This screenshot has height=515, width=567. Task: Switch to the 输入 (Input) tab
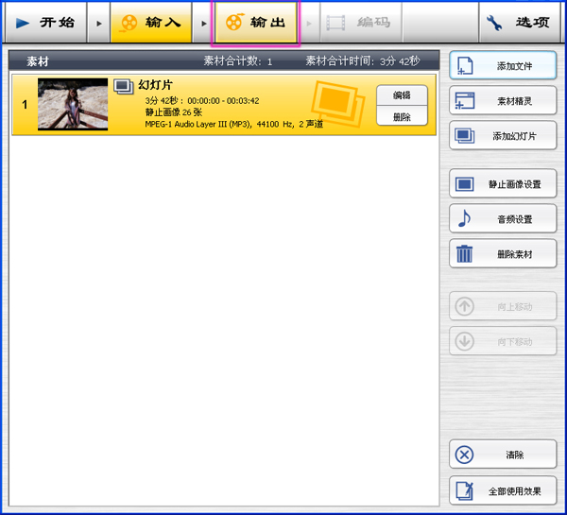pyautogui.click(x=151, y=23)
